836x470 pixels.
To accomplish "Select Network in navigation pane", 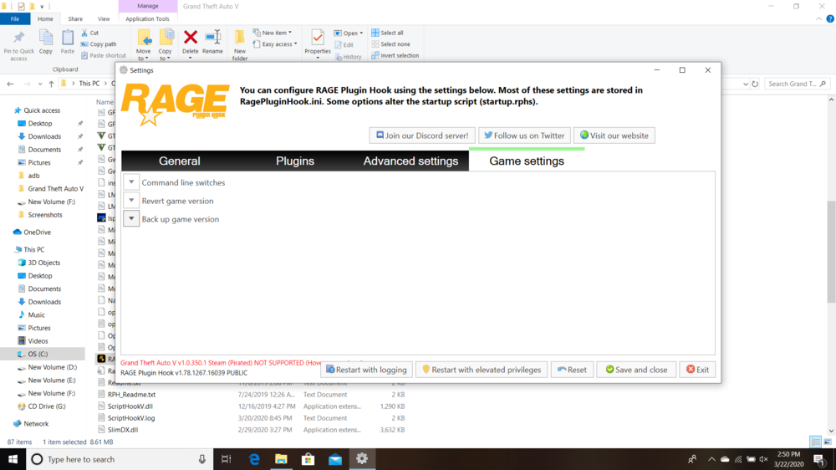I will coord(36,424).
